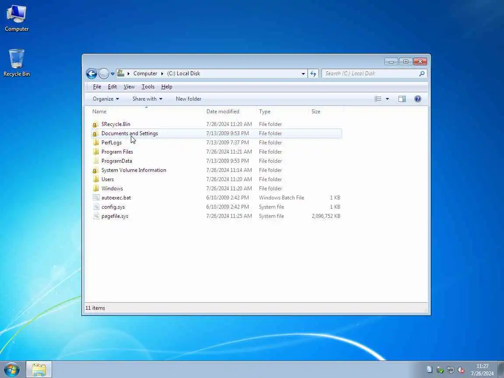Open Explorer help with question mark icon
The height and width of the screenshot is (378, 504).
(x=417, y=99)
